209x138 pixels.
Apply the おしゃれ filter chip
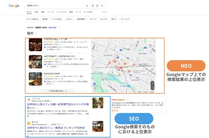point(104,19)
